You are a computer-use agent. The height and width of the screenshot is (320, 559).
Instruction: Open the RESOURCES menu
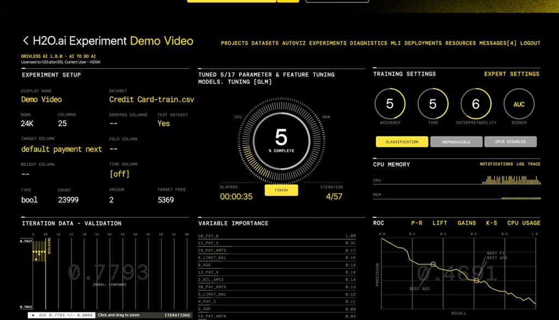coord(460,43)
